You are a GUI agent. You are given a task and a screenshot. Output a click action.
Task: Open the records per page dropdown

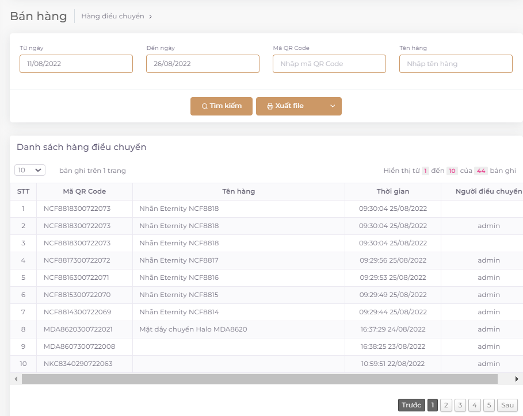(30, 170)
